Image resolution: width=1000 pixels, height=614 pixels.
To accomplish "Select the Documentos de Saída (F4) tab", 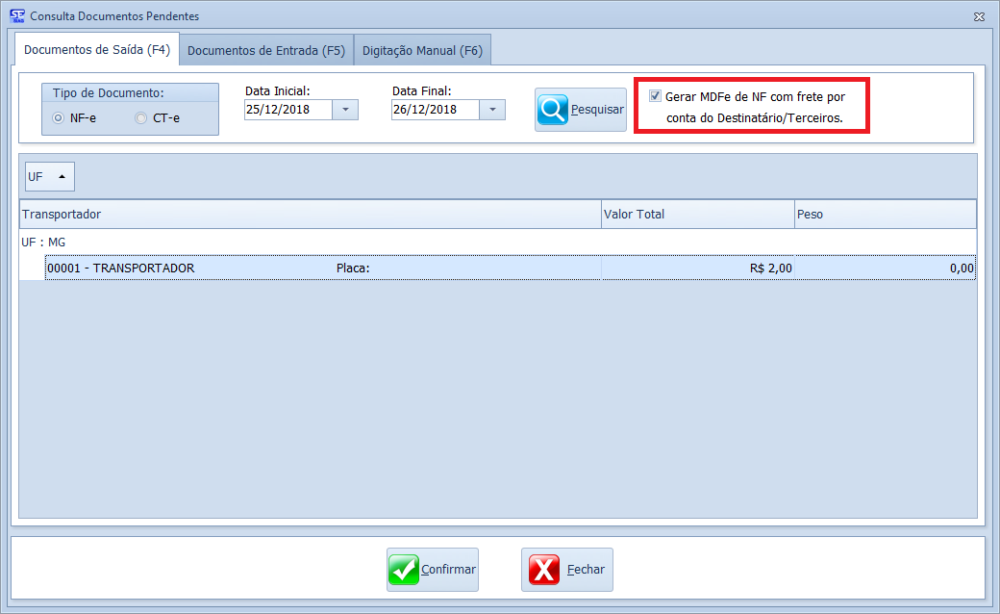I will pos(96,50).
